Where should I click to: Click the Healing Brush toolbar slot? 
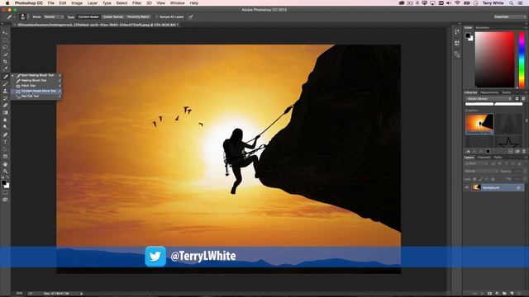pos(5,77)
